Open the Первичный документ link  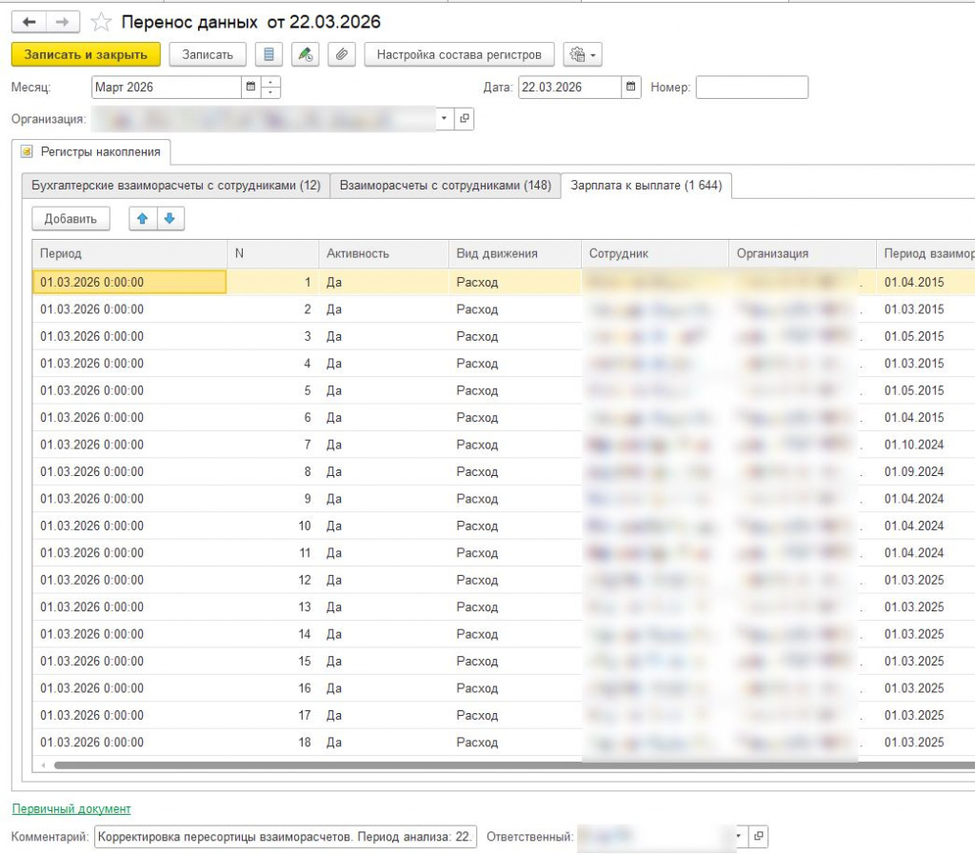(x=71, y=808)
